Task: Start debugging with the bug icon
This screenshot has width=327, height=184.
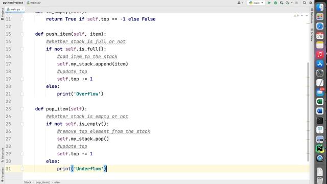Action: pyautogui.click(x=275, y=3)
